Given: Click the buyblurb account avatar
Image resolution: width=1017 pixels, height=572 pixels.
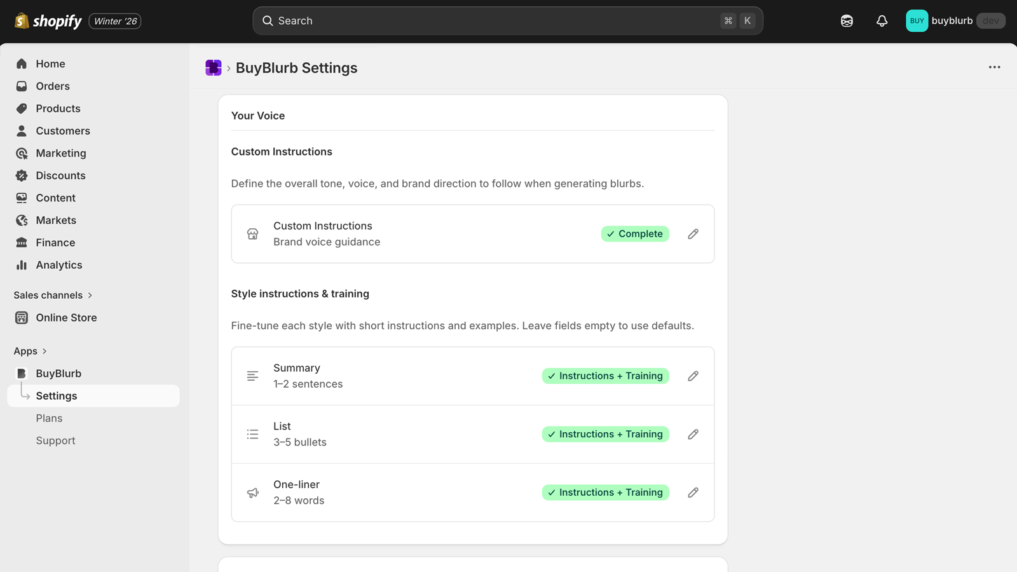Looking at the screenshot, I should coord(917,20).
